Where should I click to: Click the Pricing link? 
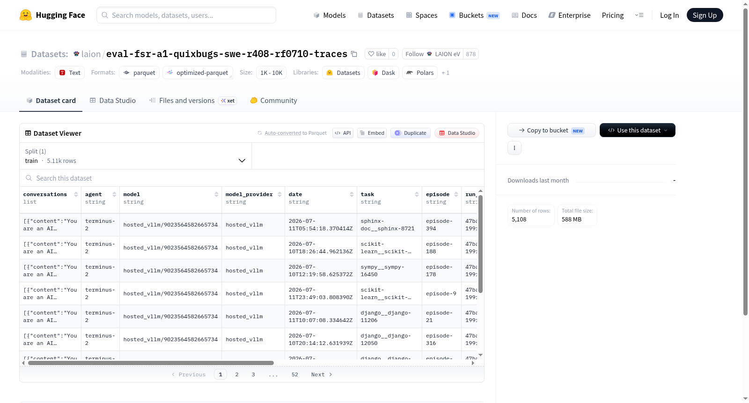pyautogui.click(x=613, y=15)
